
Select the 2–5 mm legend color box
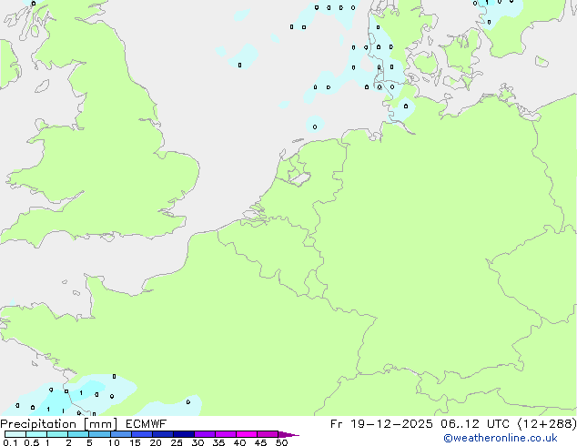[78, 434]
